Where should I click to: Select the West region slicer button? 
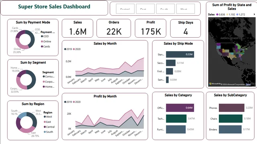(186, 9)
